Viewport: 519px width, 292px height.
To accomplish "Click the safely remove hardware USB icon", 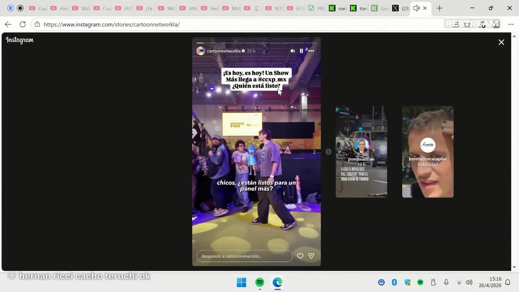I will (x=433, y=282).
